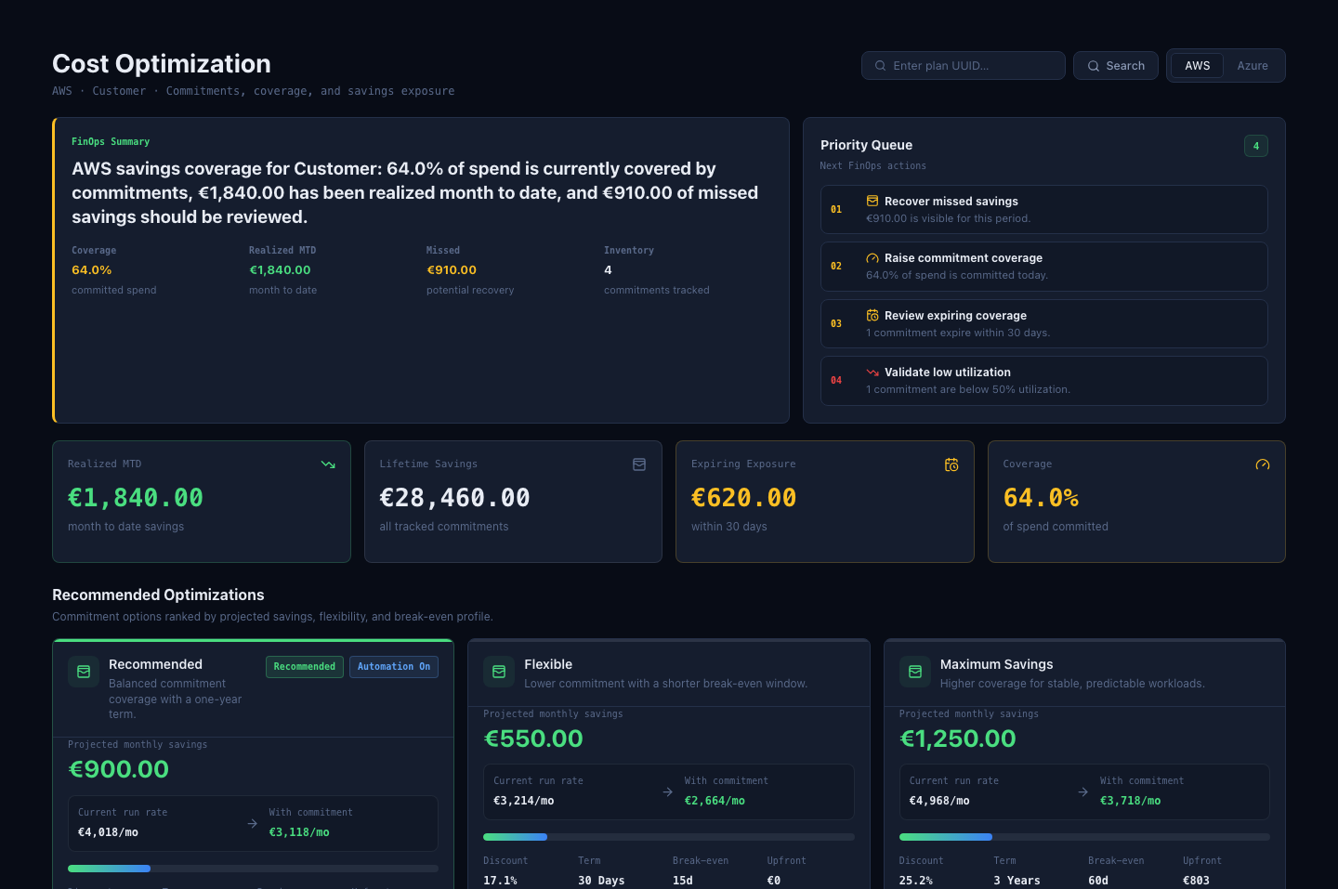The width and height of the screenshot is (1338, 889).
Task: Click the Flexible plan card icon
Action: (x=499, y=672)
